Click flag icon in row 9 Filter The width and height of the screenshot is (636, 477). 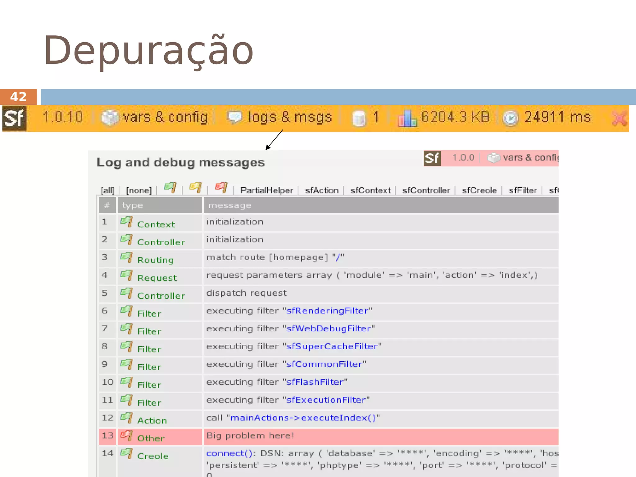tap(127, 365)
